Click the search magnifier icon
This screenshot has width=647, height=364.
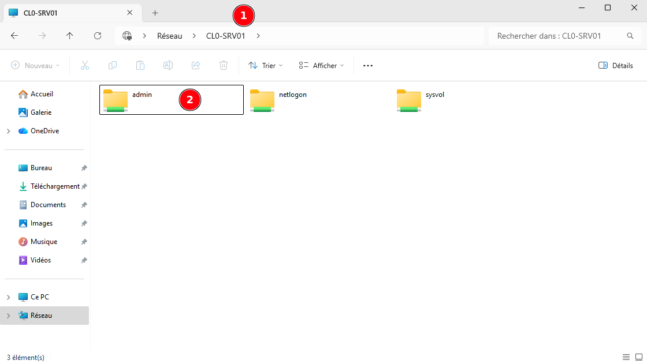[630, 36]
